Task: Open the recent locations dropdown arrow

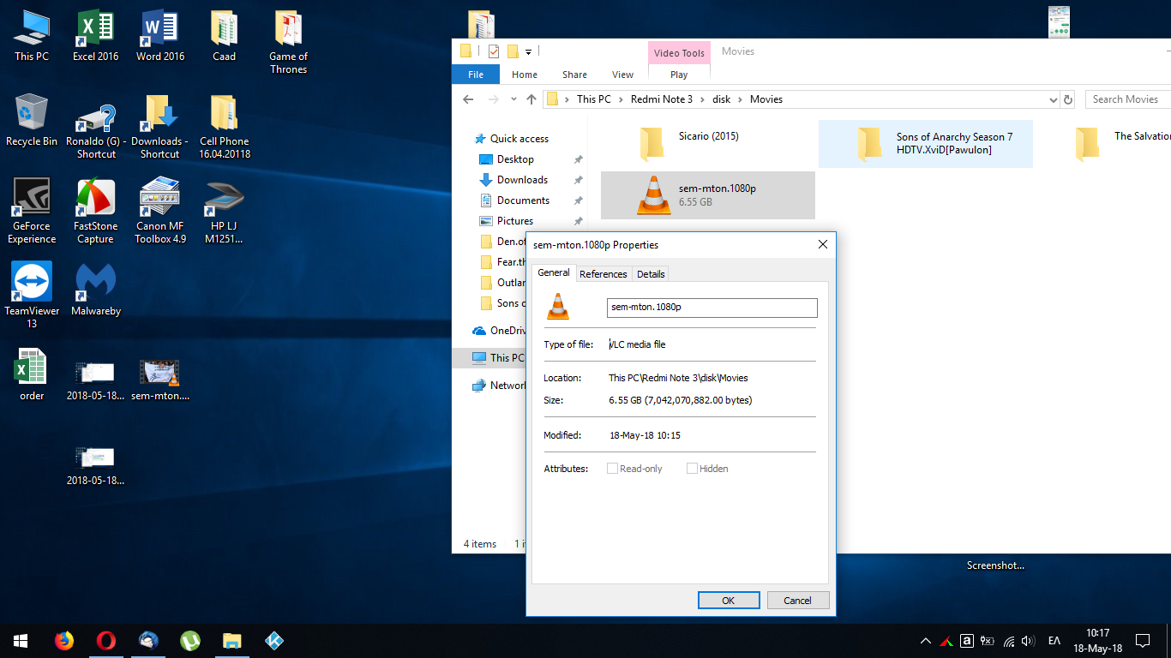Action: click(513, 99)
